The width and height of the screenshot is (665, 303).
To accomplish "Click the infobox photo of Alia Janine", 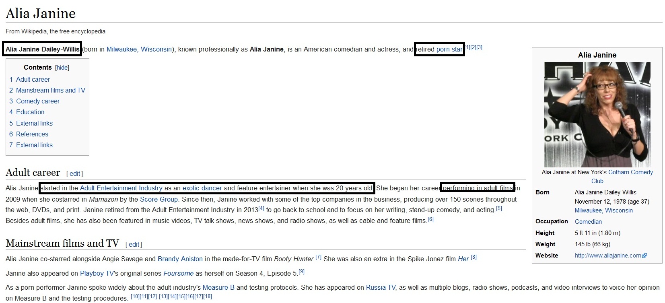I will [597, 114].
